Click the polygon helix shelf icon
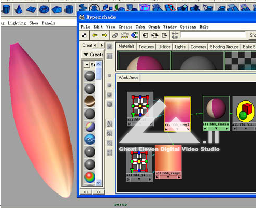 tap(82, 8)
